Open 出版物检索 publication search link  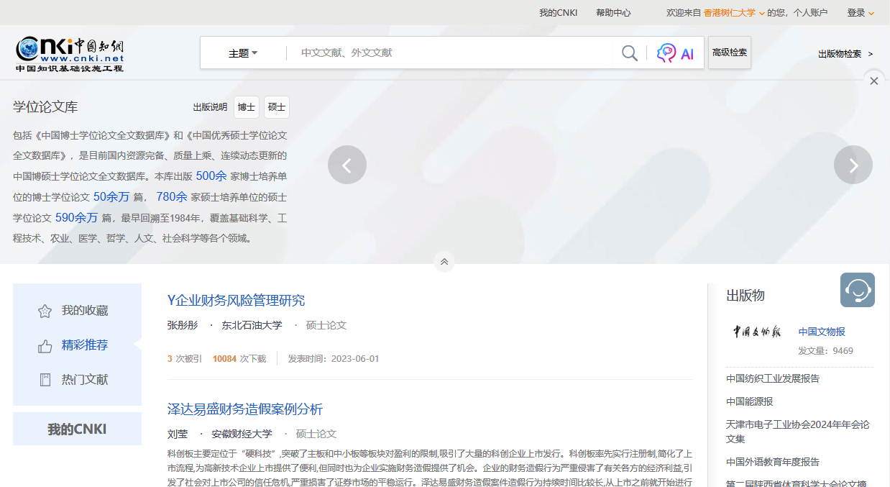845,54
